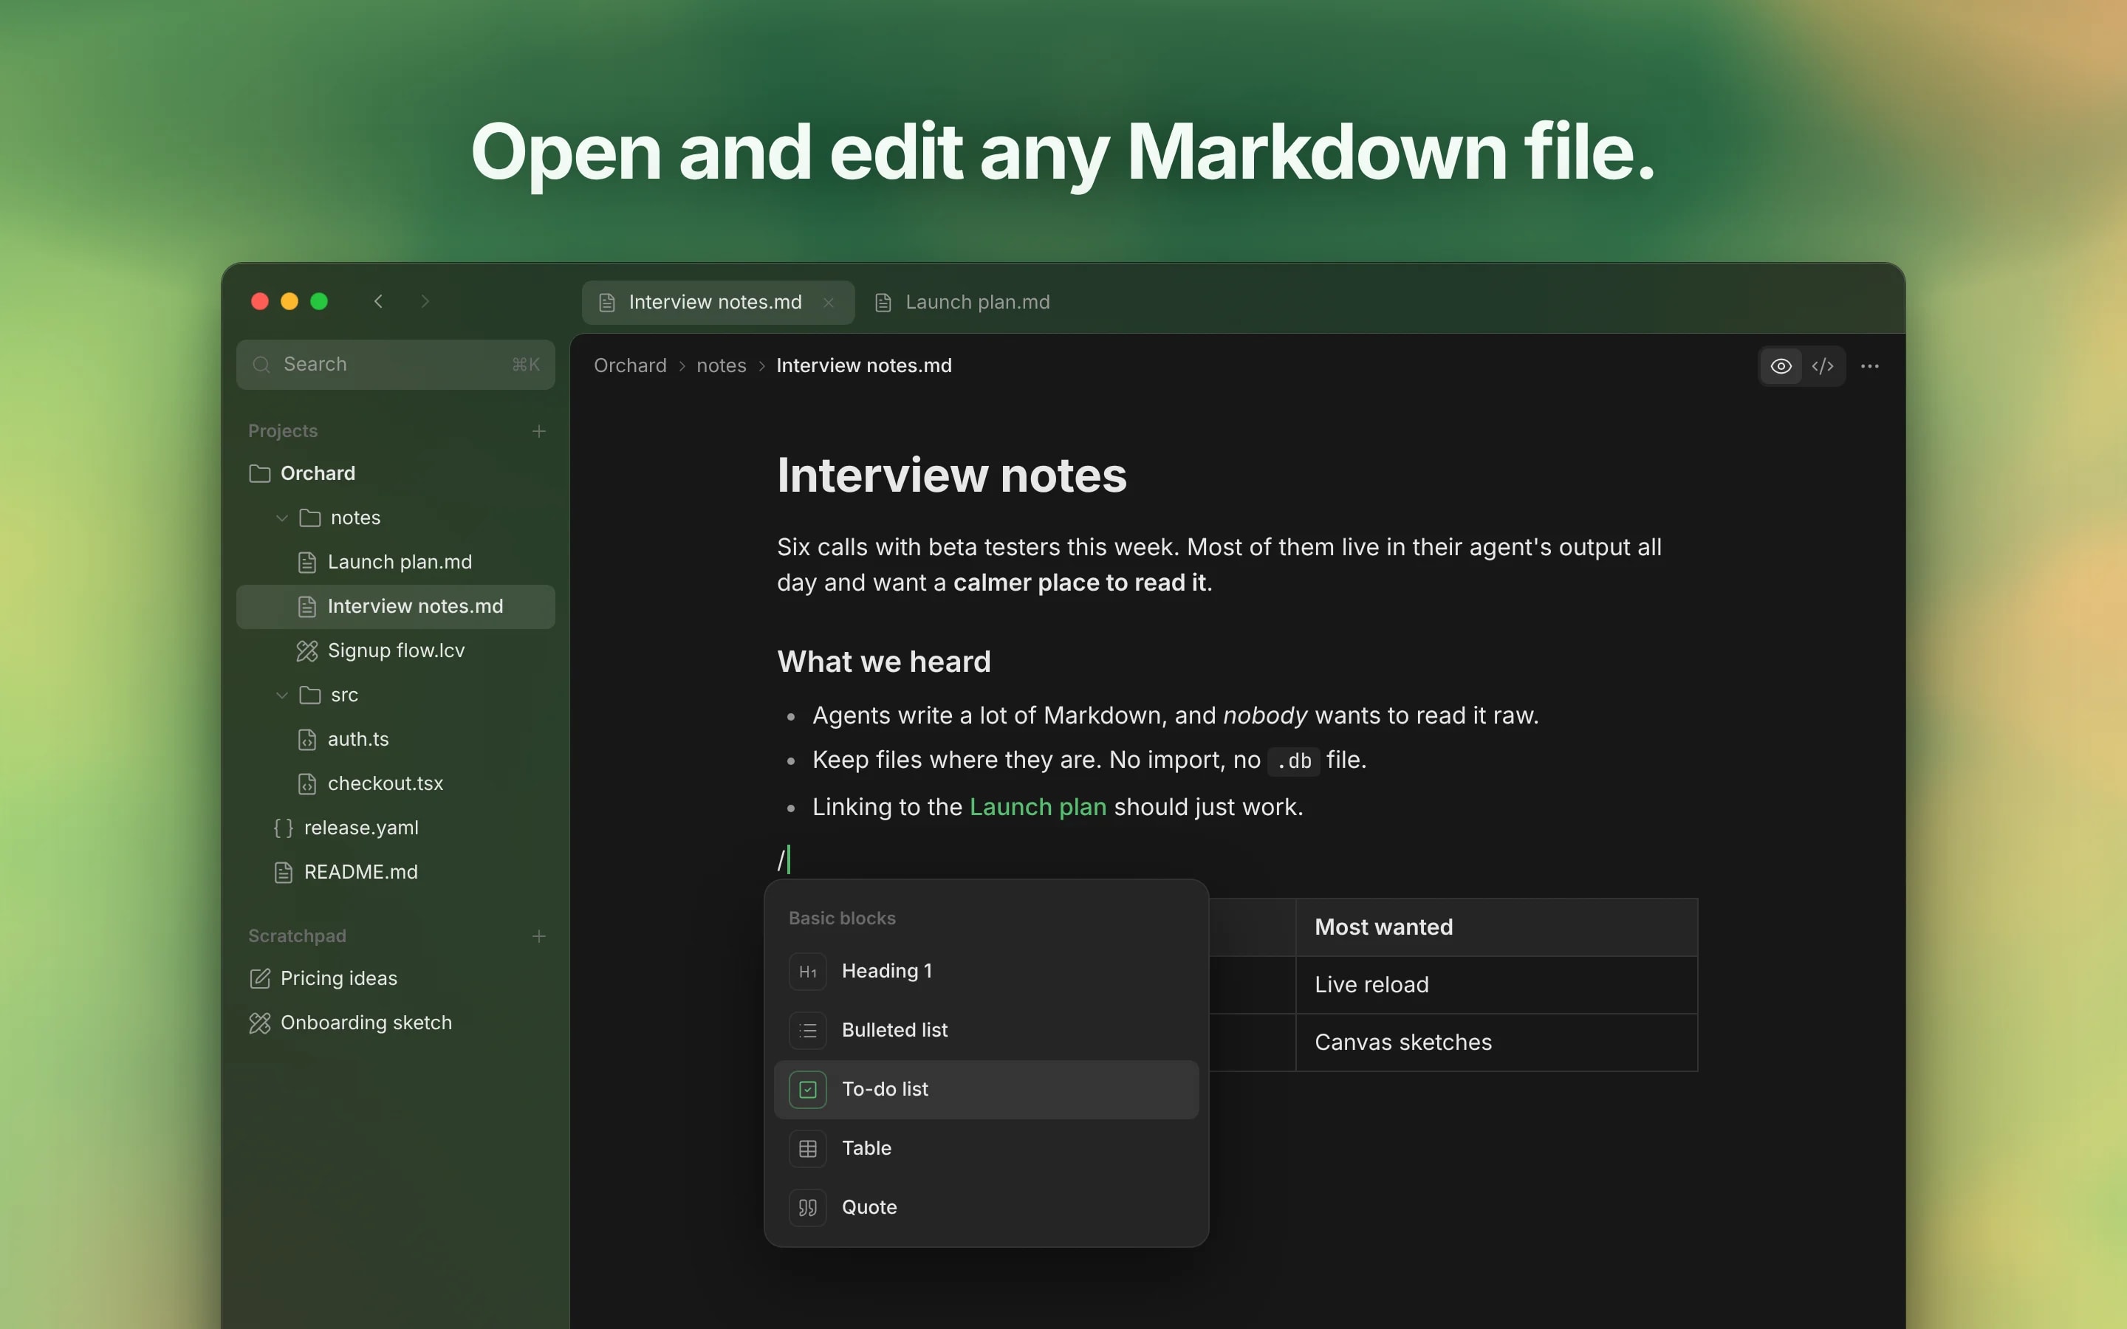Open release.yaml file
The width and height of the screenshot is (2127, 1329).
[x=396, y=828]
